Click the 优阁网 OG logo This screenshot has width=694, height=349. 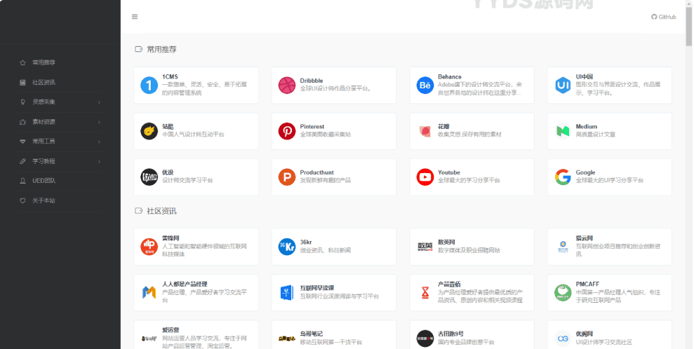click(563, 338)
